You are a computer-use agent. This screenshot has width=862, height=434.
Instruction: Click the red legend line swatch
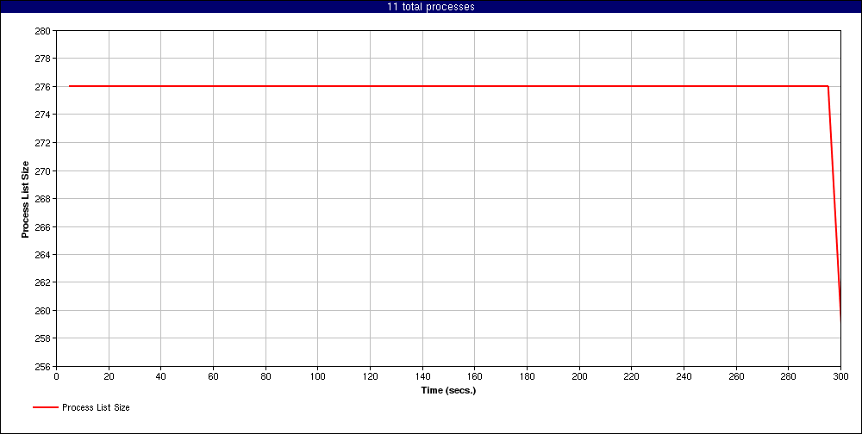click(x=46, y=407)
